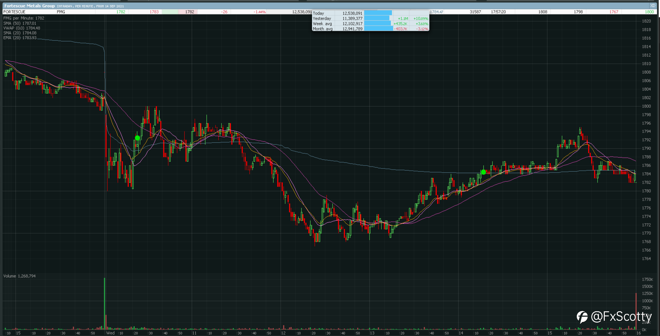
Task: Click the -3.12% Month avg change value
Action: coord(422,29)
